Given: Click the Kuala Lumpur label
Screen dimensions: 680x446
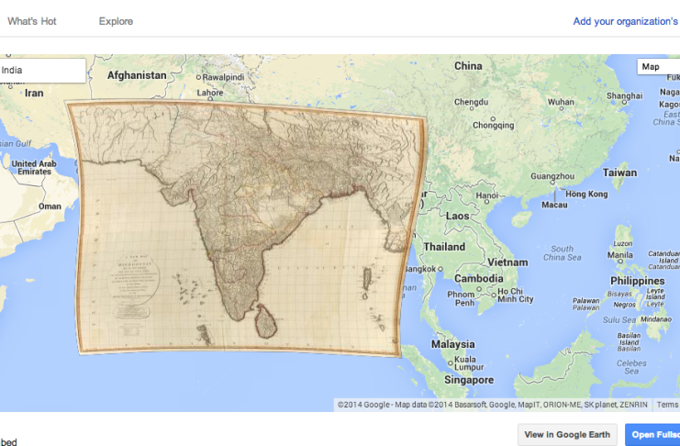Looking at the screenshot, I should 468,363.
